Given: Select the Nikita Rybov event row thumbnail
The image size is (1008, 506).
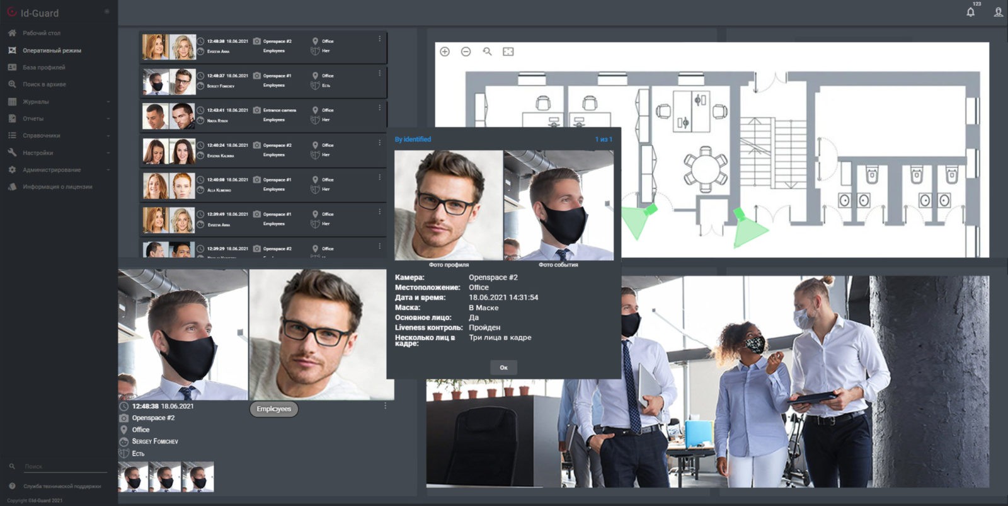Looking at the screenshot, I should (168, 117).
